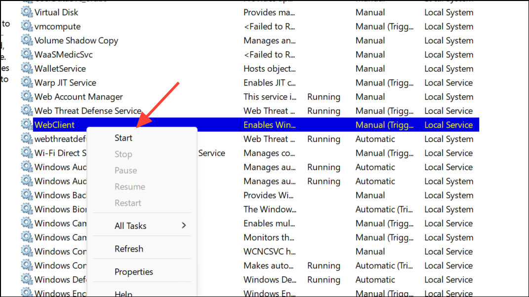
Task: Click the highlighted WebClient service name
Action: [54, 125]
